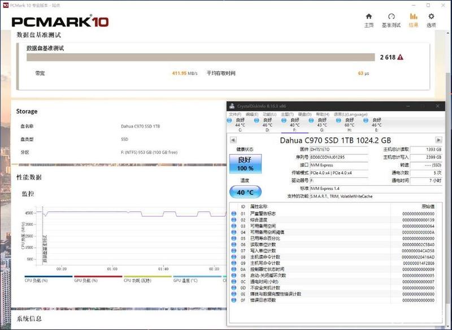Viewport: 452px width, 330px height.
Task: Open the 基准测试 benchmark gauge icon
Action: coord(391,16)
